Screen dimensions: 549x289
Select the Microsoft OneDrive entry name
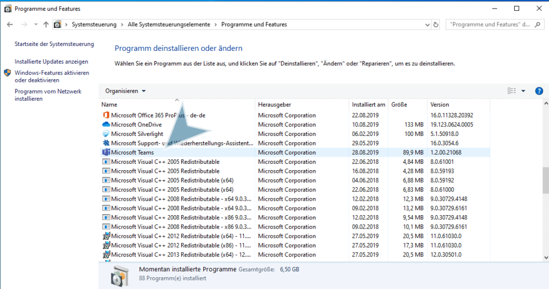tap(137, 124)
